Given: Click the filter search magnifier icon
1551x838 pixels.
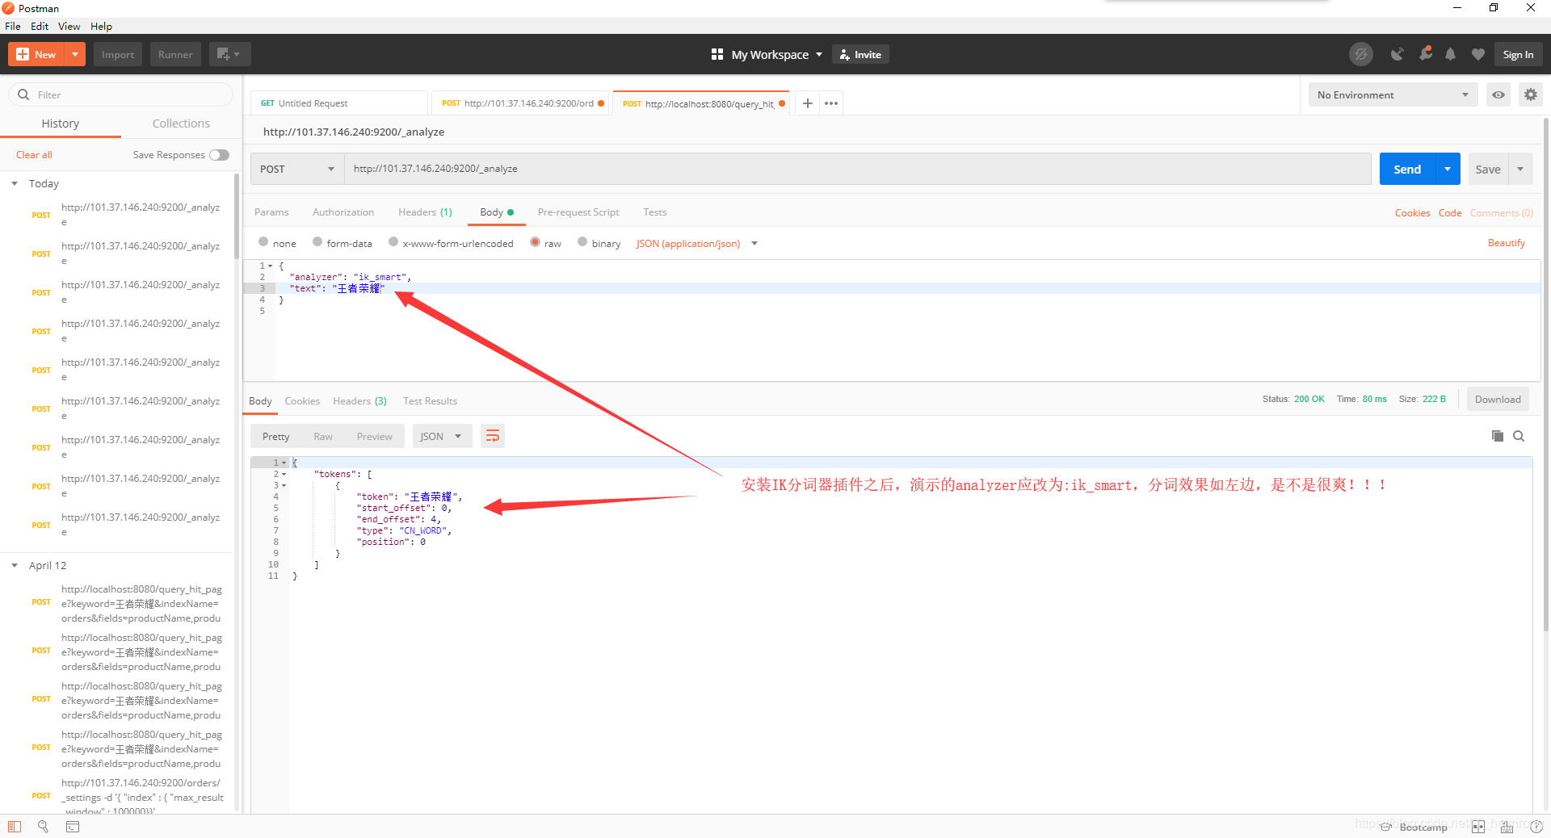Looking at the screenshot, I should [23, 94].
